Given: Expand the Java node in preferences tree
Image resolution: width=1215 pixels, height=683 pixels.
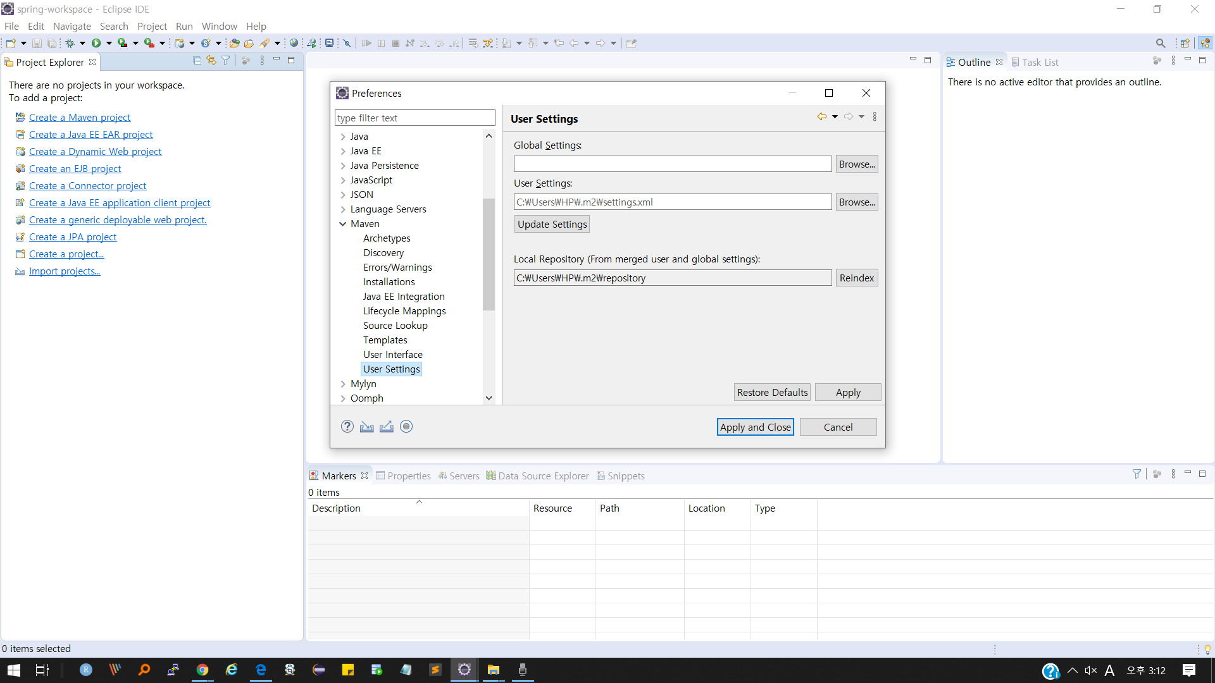Looking at the screenshot, I should coord(343,137).
